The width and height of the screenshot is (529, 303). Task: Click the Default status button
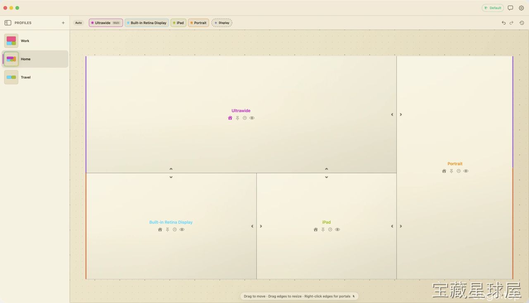493,8
